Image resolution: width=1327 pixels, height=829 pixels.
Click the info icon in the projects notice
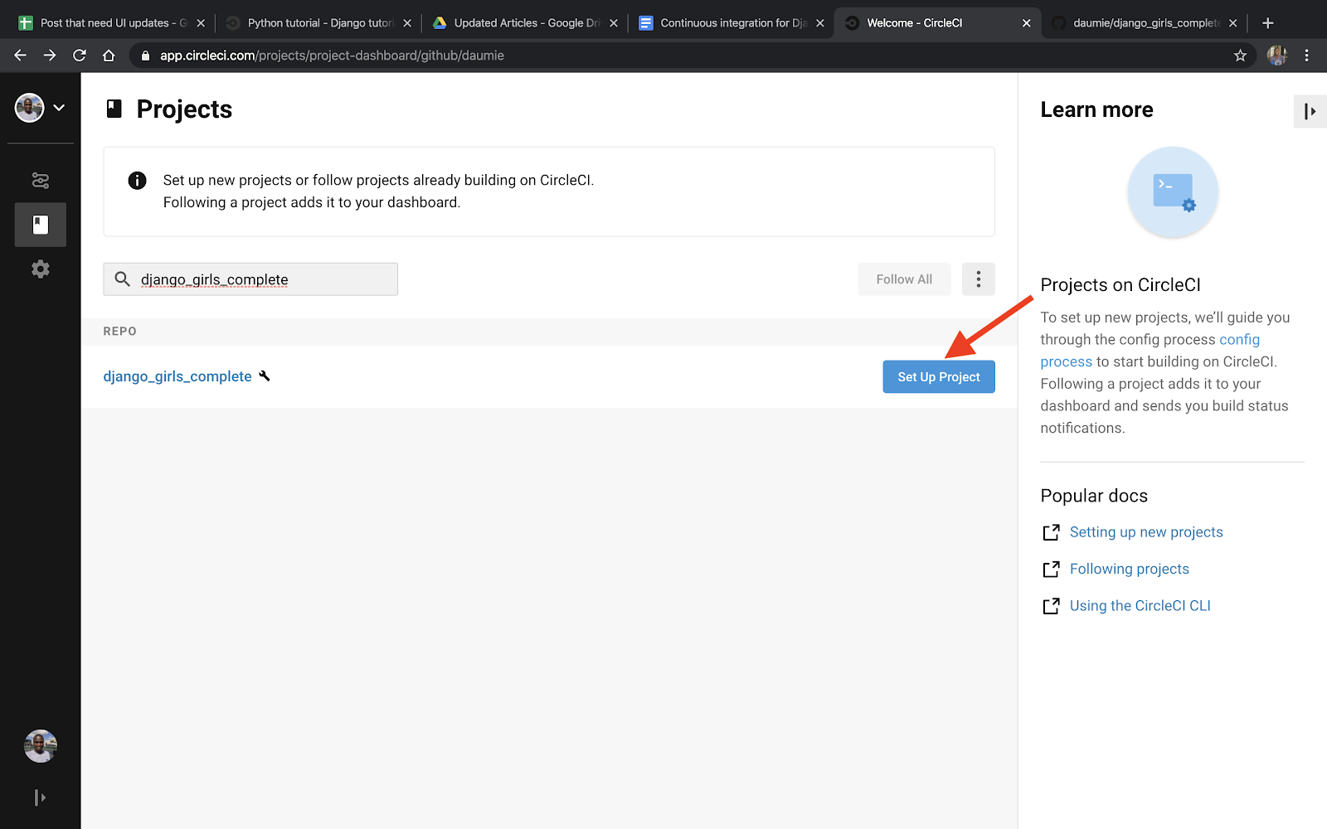[137, 180]
